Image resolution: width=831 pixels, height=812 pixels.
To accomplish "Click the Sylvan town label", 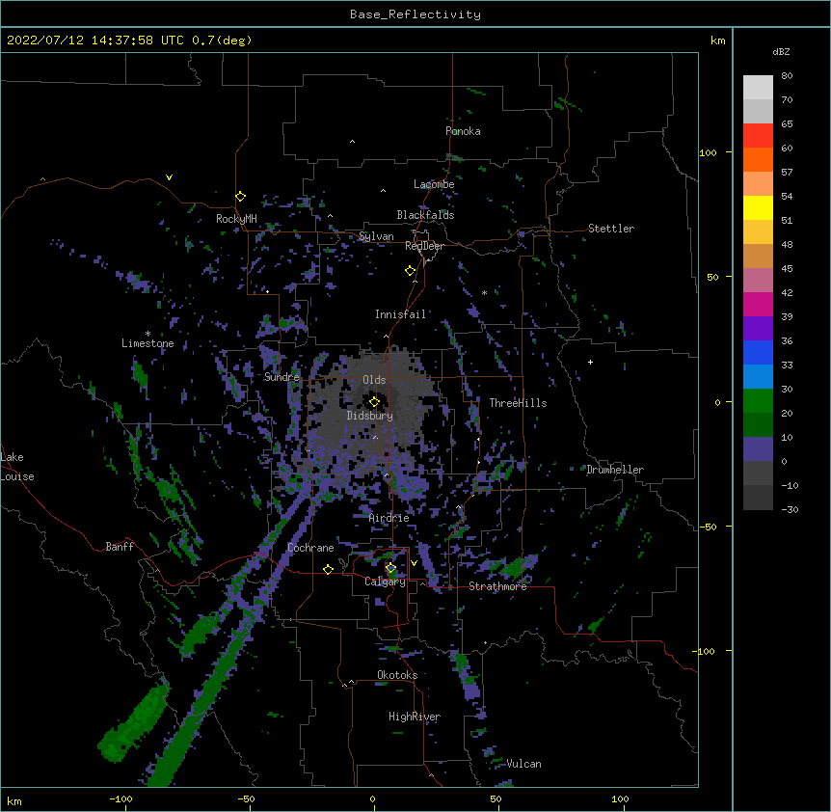I will 376,236.
